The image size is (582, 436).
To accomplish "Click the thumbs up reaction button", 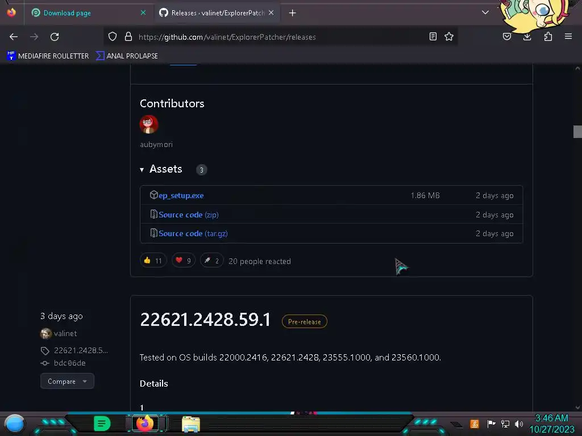I will pos(153,261).
